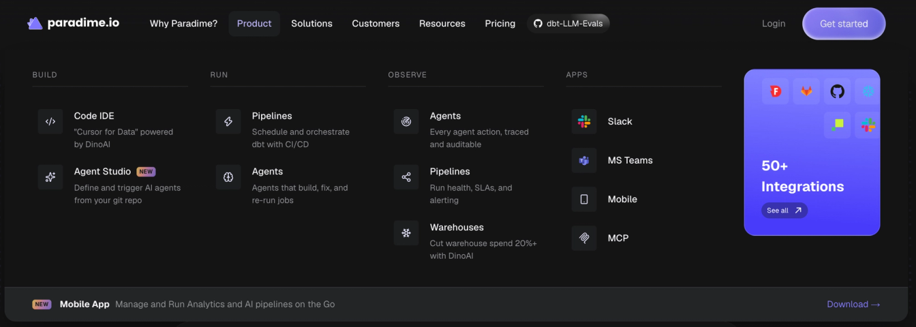Click the Code IDE brackets icon
This screenshot has width=916, height=327.
coord(50,122)
